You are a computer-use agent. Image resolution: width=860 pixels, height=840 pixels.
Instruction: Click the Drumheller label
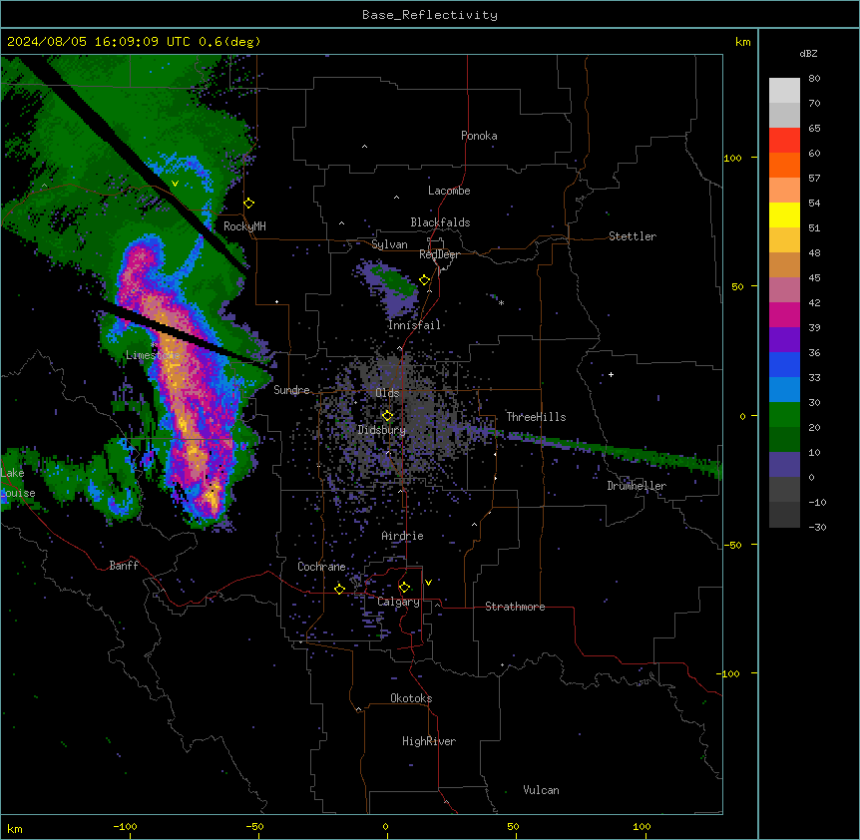point(637,486)
